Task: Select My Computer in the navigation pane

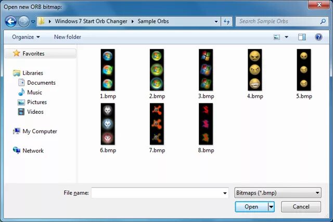Action: click(40, 132)
